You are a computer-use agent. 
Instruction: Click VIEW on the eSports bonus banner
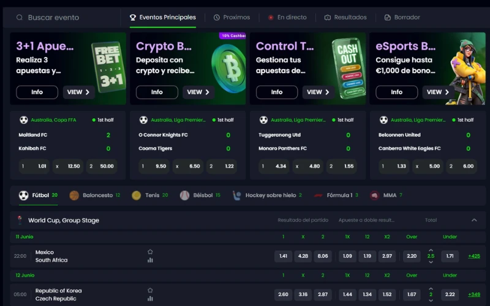coord(438,92)
